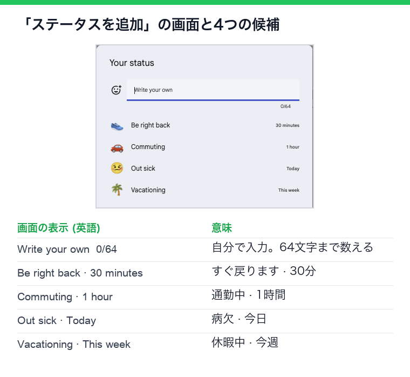Click cell "病欠 · 今日"
Image resolution: width=410 pixels, height=377 pixels.
(239, 319)
